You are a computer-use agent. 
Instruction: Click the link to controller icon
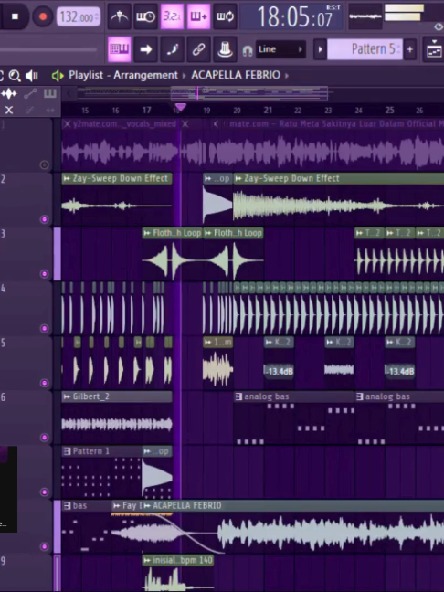pyautogui.click(x=198, y=49)
